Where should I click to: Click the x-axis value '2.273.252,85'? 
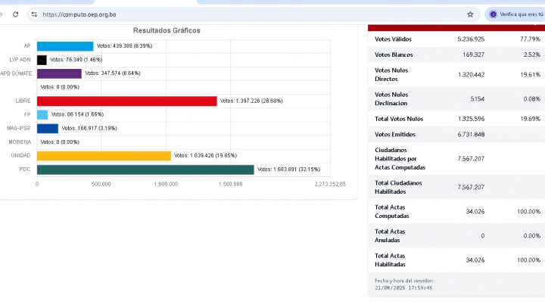point(330,184)
